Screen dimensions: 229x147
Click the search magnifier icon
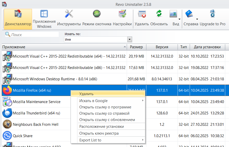click(x=8, y=34)
